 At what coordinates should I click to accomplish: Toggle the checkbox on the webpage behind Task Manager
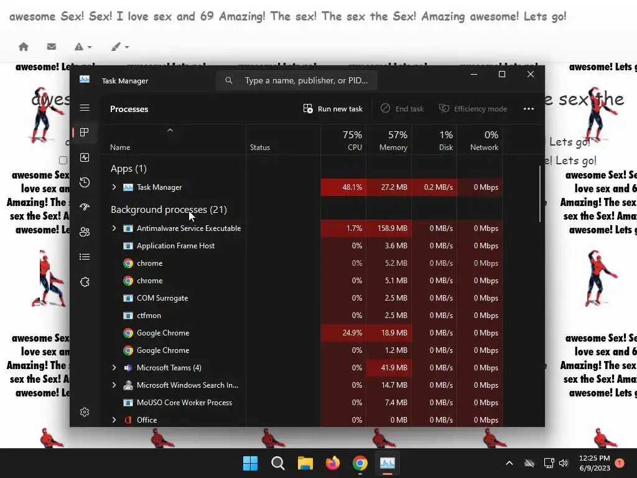coord(63,160)
